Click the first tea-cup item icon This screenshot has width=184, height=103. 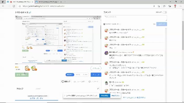point(27,68)
